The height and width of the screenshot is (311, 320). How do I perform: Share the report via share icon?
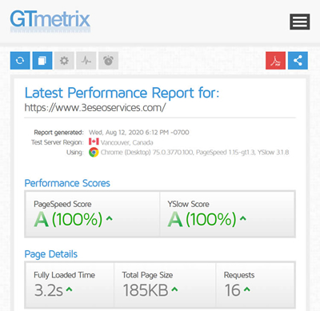(298, 61)
